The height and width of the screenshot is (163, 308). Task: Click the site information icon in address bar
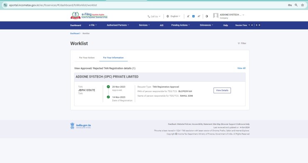5,5
